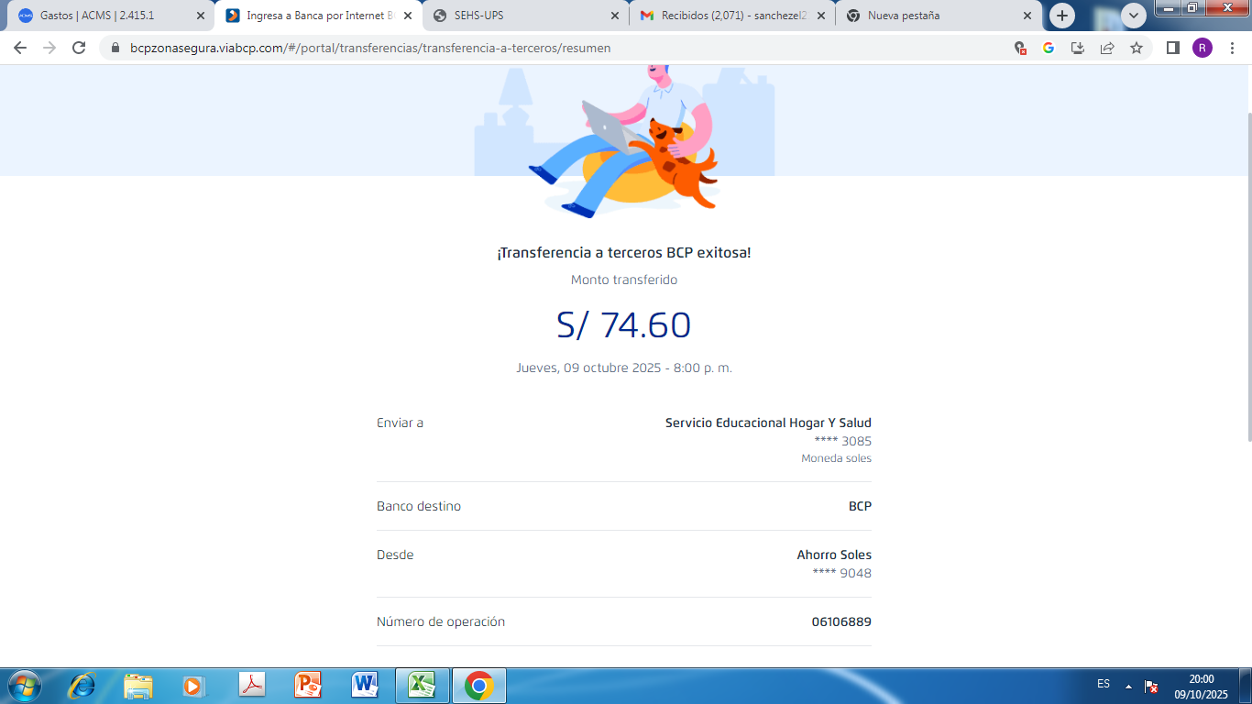Click the install app icon in address bar
The image size is (1252, 704).
pos(1078,48)
